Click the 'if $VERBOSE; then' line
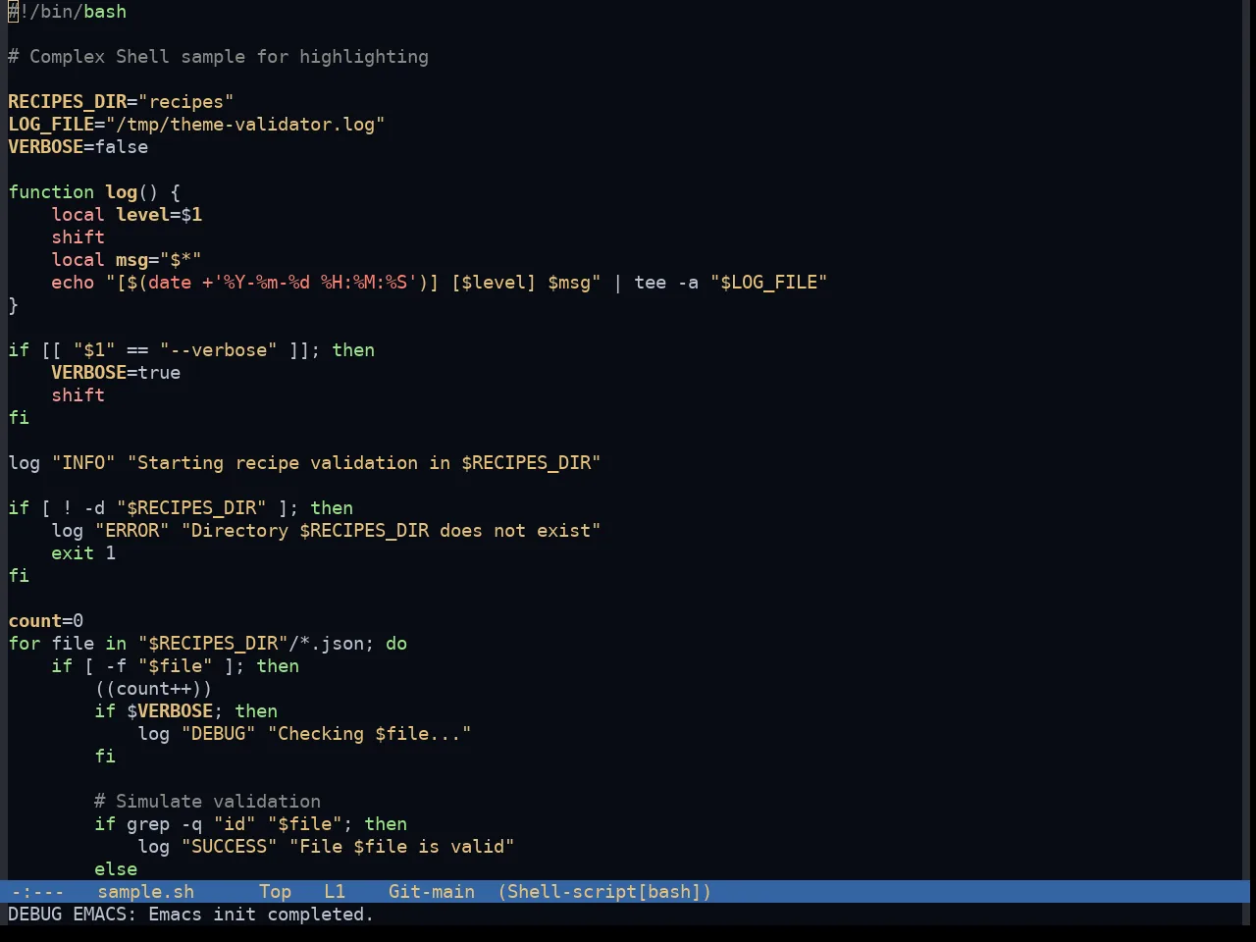 pyautogui.click(x=186, y=711)
